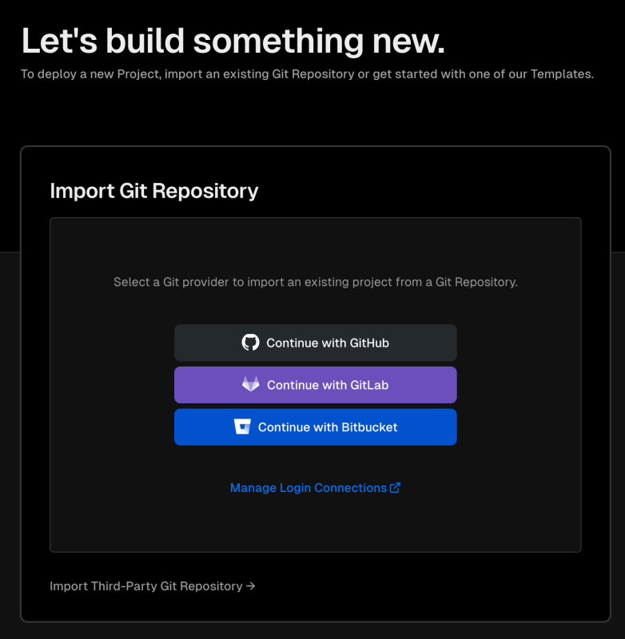Image resolution: width=625 pixels, height=639 pixels.
Task: Click the "GitLab" word on the purple button
Action: (x=369, y=385)
